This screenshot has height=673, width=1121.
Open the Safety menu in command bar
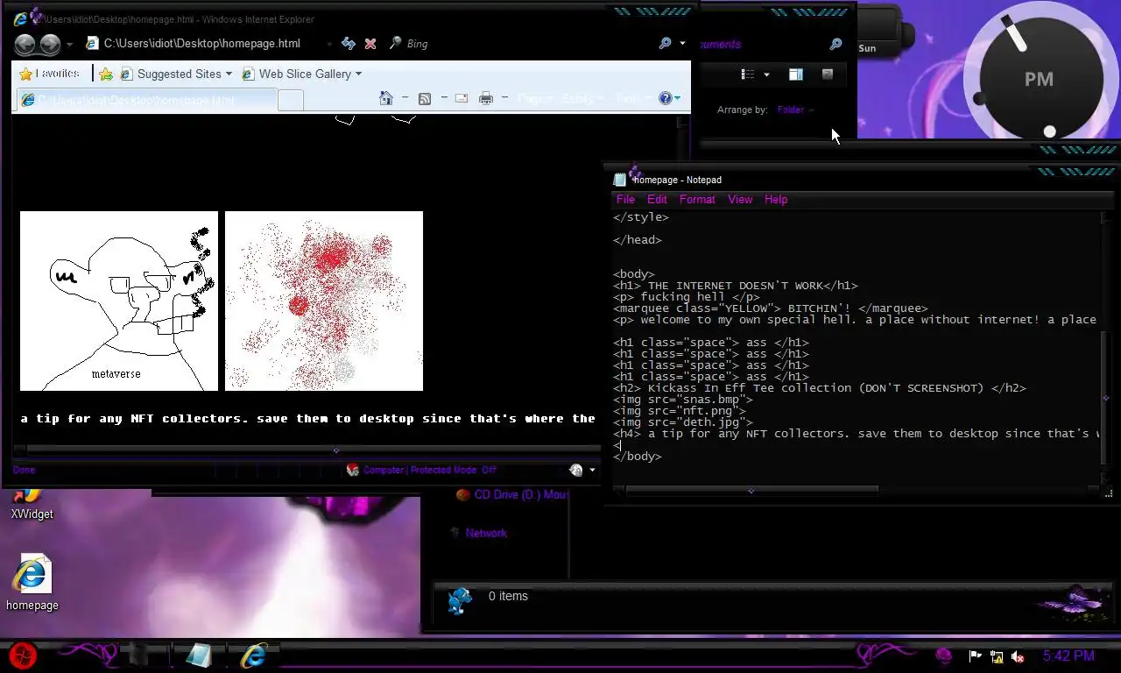(x=582, y=98)
